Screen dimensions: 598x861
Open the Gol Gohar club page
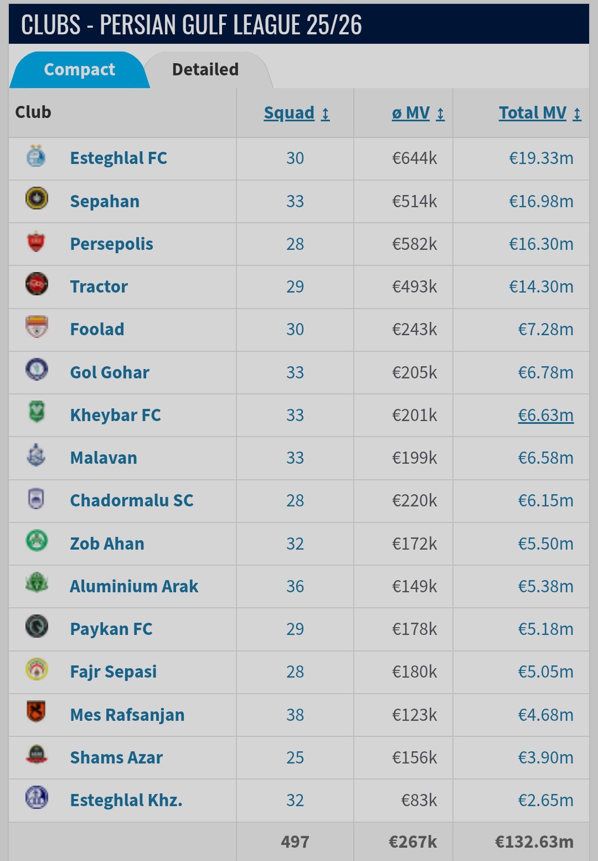110,372
